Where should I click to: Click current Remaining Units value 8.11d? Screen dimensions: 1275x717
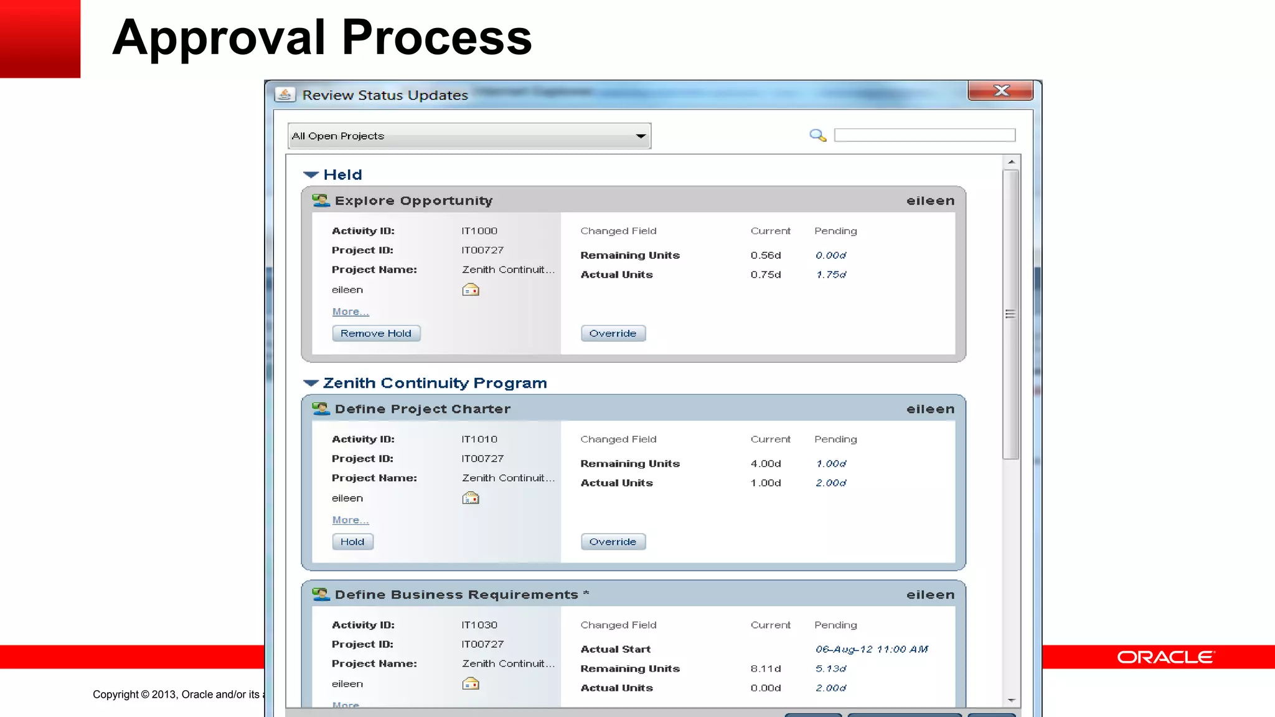(766, 668)
